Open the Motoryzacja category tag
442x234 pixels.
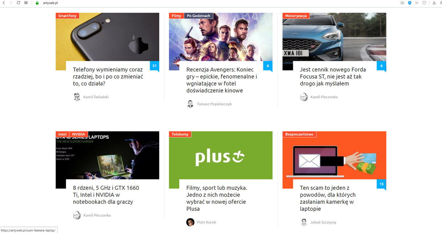tap(296, 16)
